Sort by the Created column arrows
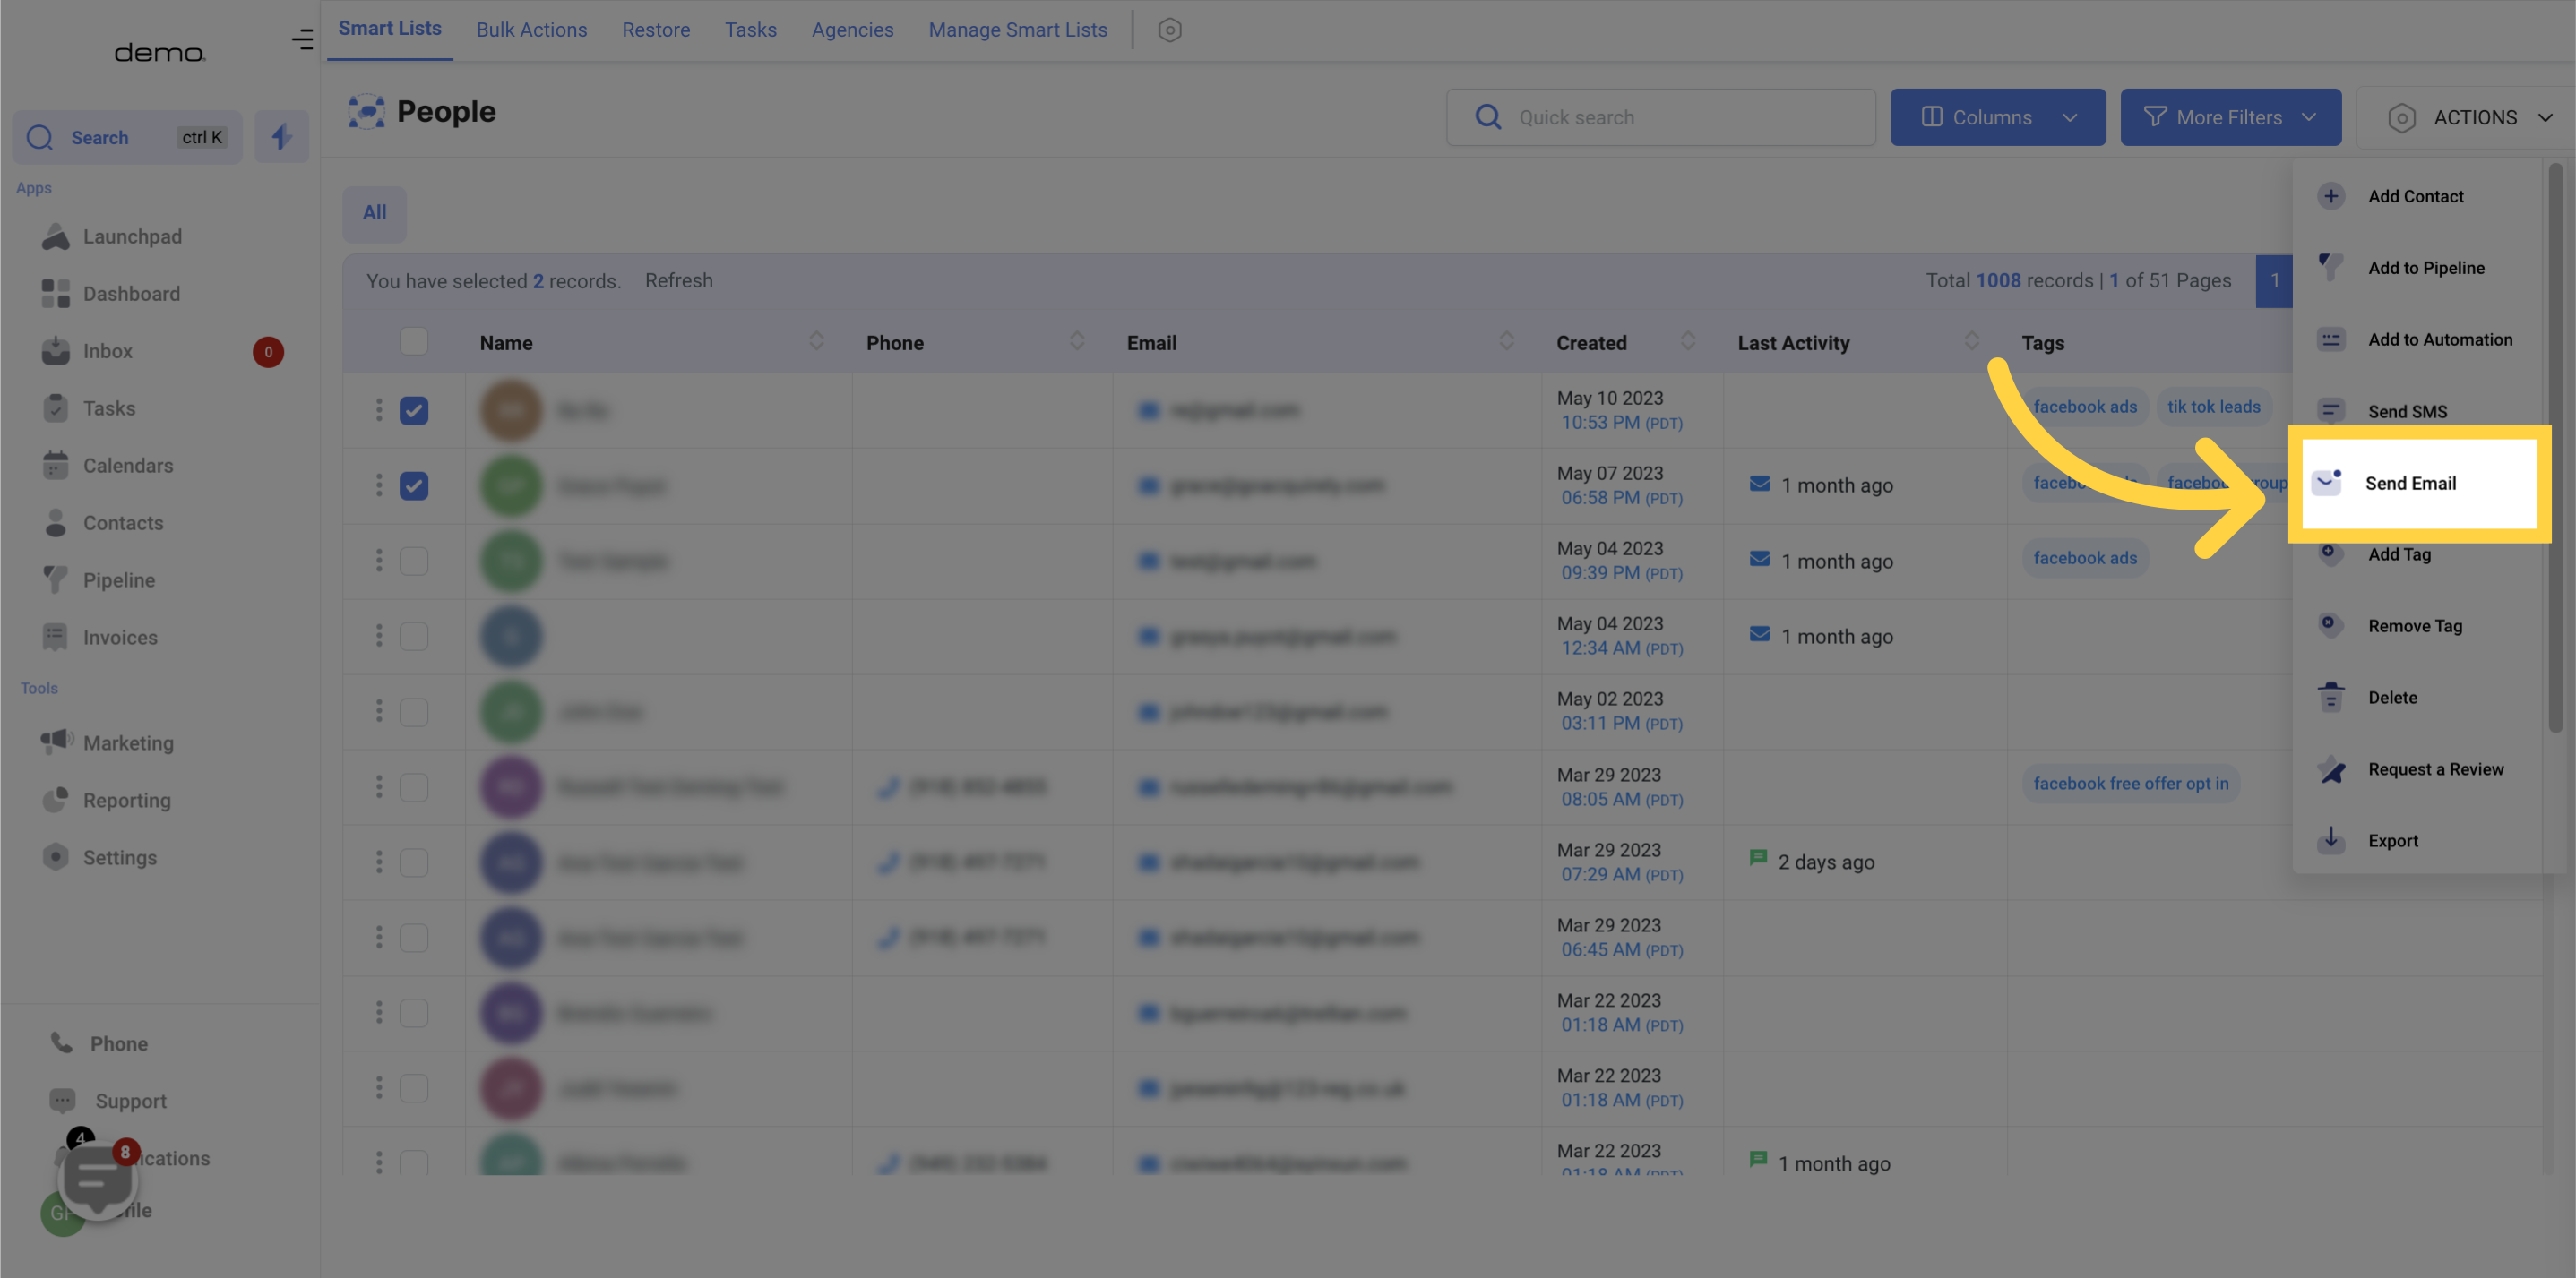This screenshot has width=2576, height=1278. (1687, 342)
